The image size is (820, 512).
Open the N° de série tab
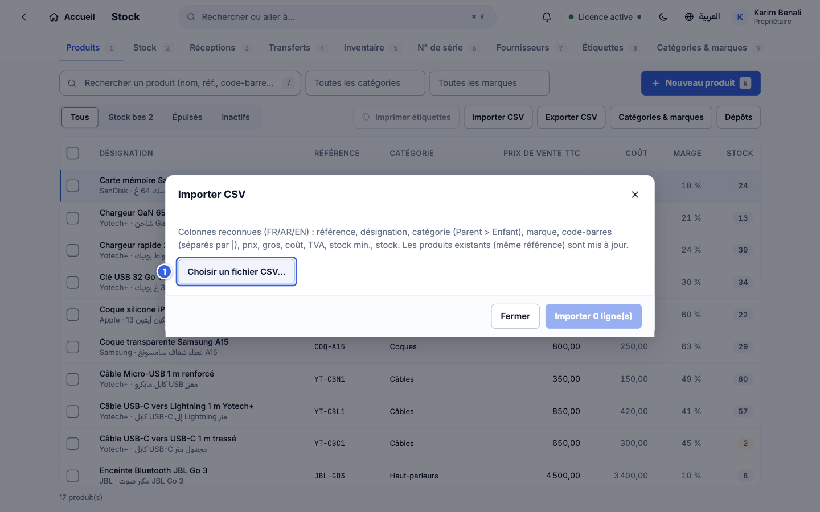[x=448, y=48]
